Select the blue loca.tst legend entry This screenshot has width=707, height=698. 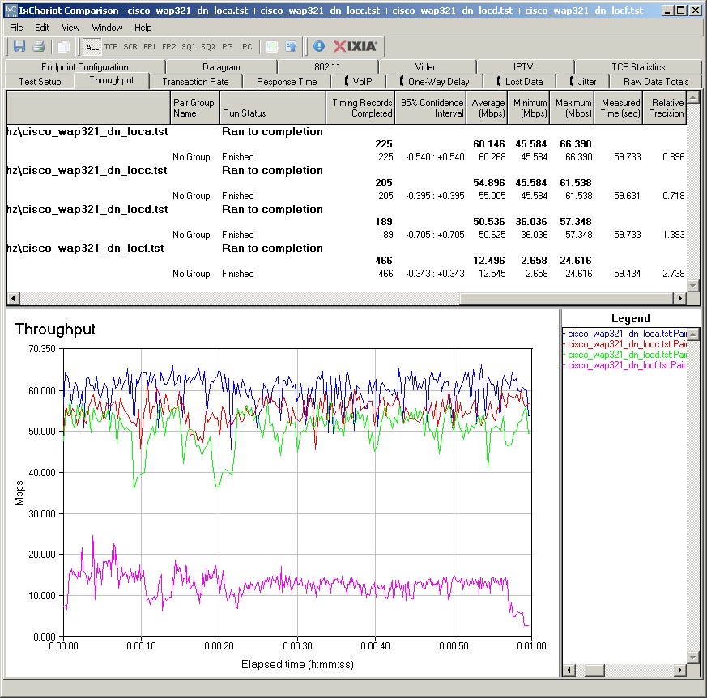(x=626, y=334)
